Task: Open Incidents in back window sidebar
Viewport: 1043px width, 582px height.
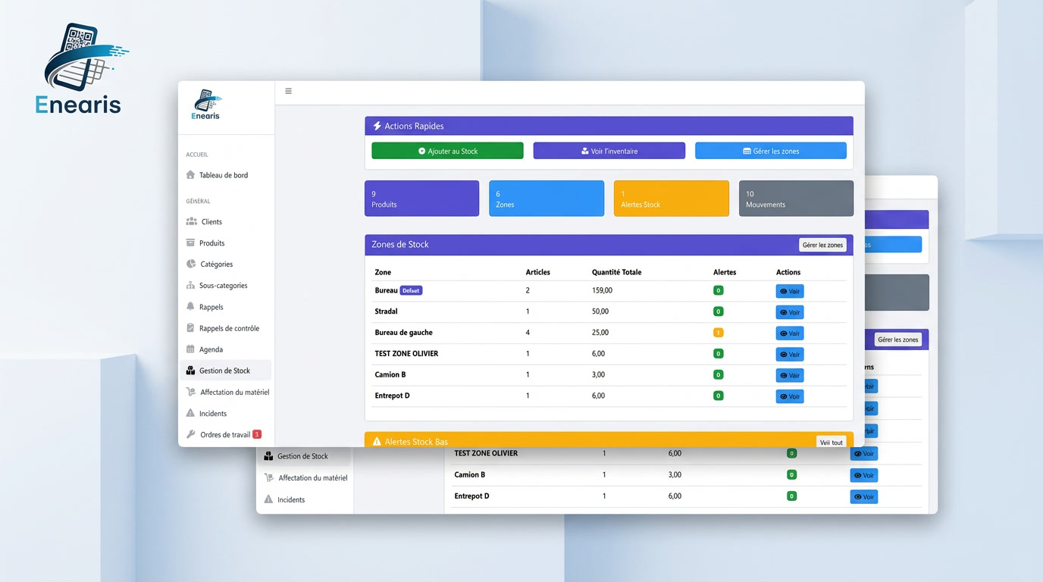Action: coord(284,499)
